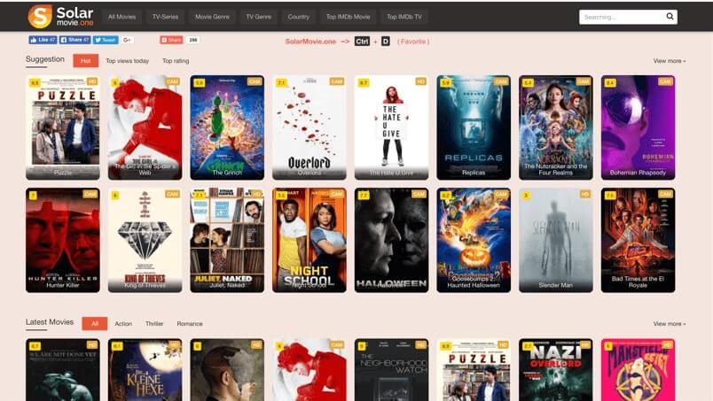This screenshot has height=401, width=713.
Task: Click the Google Plus share icon
Action: point(128,40)
